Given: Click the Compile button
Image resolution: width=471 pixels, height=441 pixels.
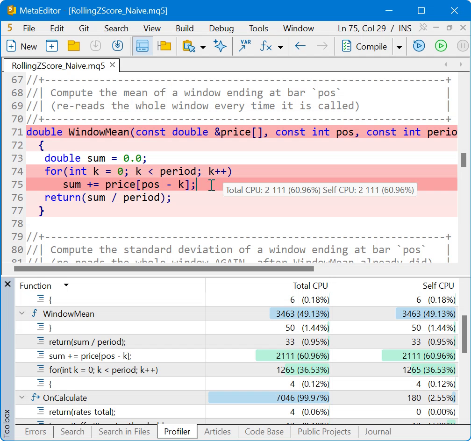Looking at the screenshot, I should (x=364, y=47).
